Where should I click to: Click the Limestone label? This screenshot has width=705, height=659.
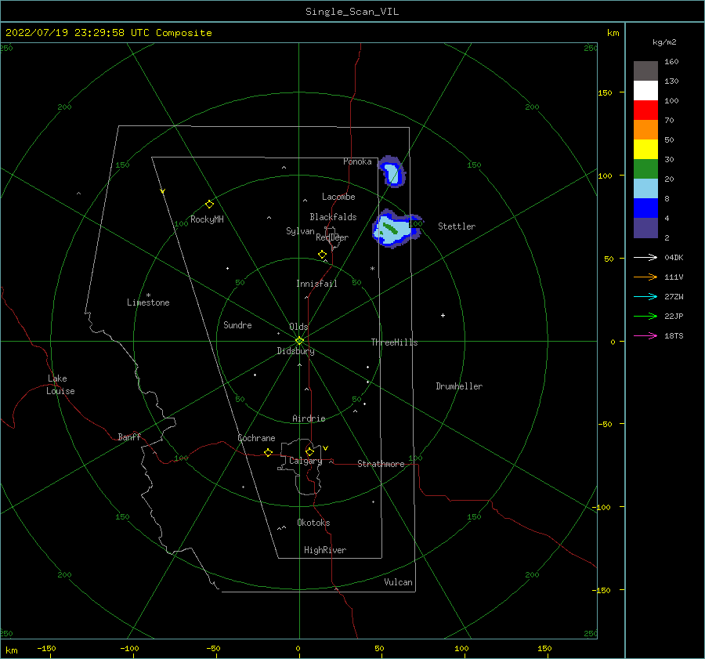pyautogui.click(x=148, y=302)
